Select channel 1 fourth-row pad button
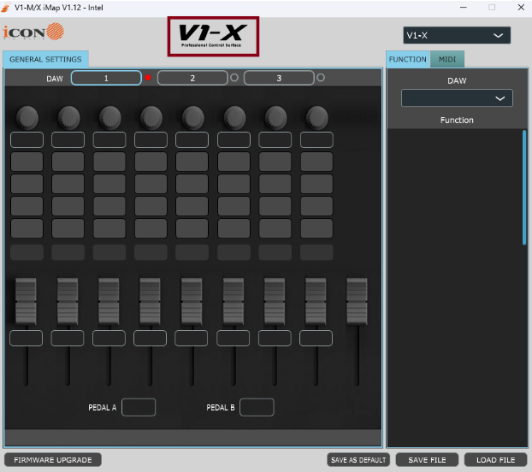Screen dimensions: 532x472 point(27,228)
